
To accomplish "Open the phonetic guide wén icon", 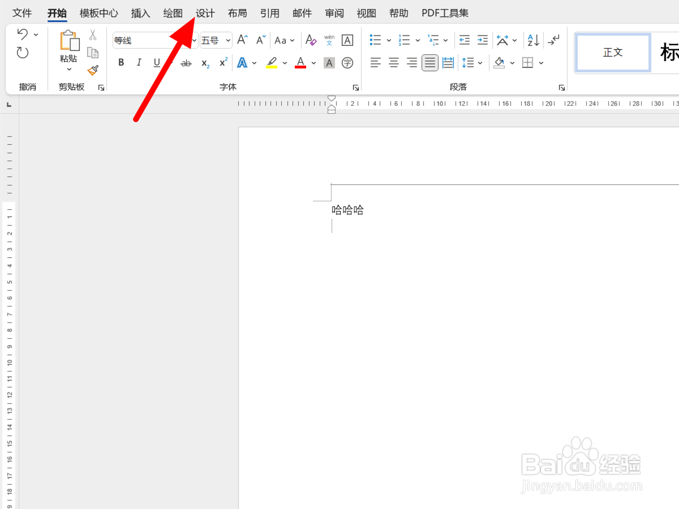I will (329, 40).
